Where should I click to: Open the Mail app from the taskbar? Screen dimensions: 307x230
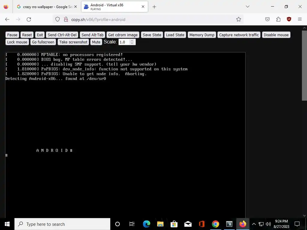click(x=188, y=224)
